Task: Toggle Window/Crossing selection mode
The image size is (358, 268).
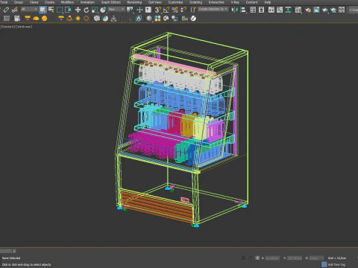Action: 68,10
